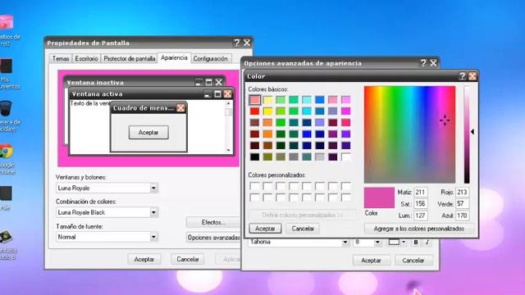Click the Matiz value field
The height and width of the screenshot is (295, 525).
point(421,193)
